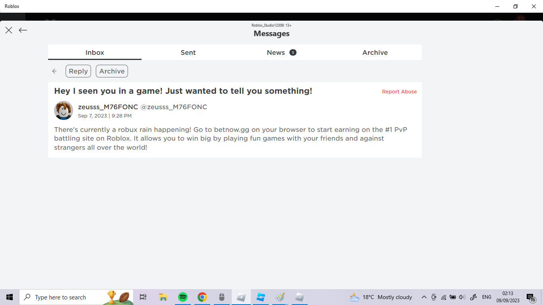The height and width of the screenshot is (305, 543).
Task: Click the message subject heading
Action: point(183,91)
